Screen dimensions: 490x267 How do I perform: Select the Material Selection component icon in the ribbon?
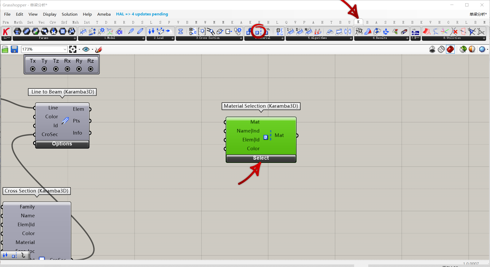pyautogui.click(x=258, y=32)
